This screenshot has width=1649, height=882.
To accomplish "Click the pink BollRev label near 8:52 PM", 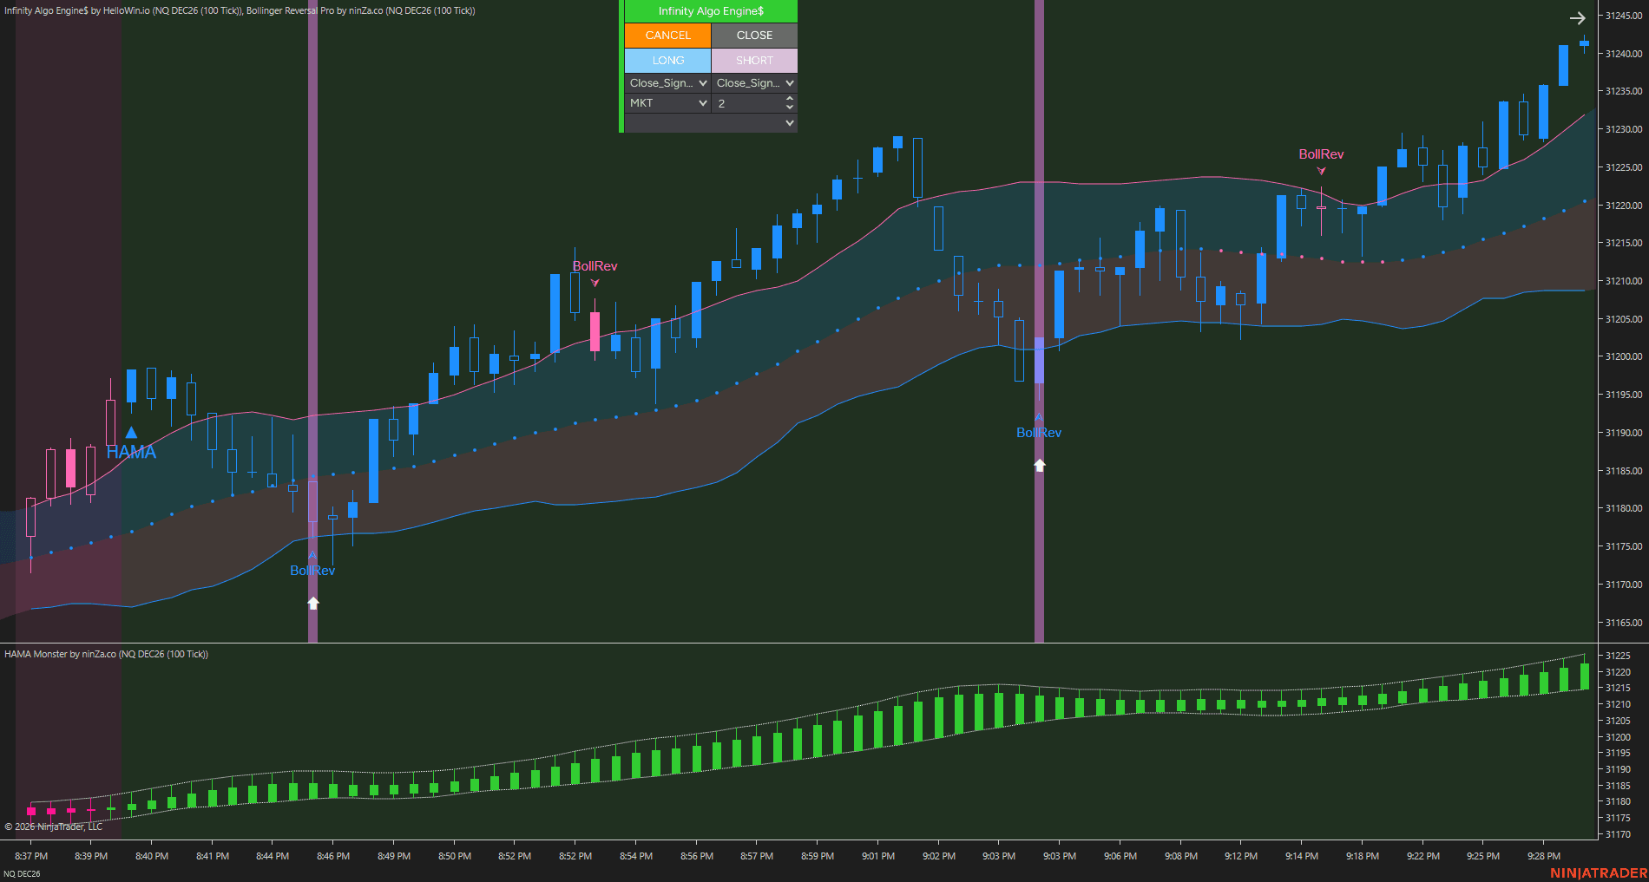I will pyautogui.click(x=595, y=266).
